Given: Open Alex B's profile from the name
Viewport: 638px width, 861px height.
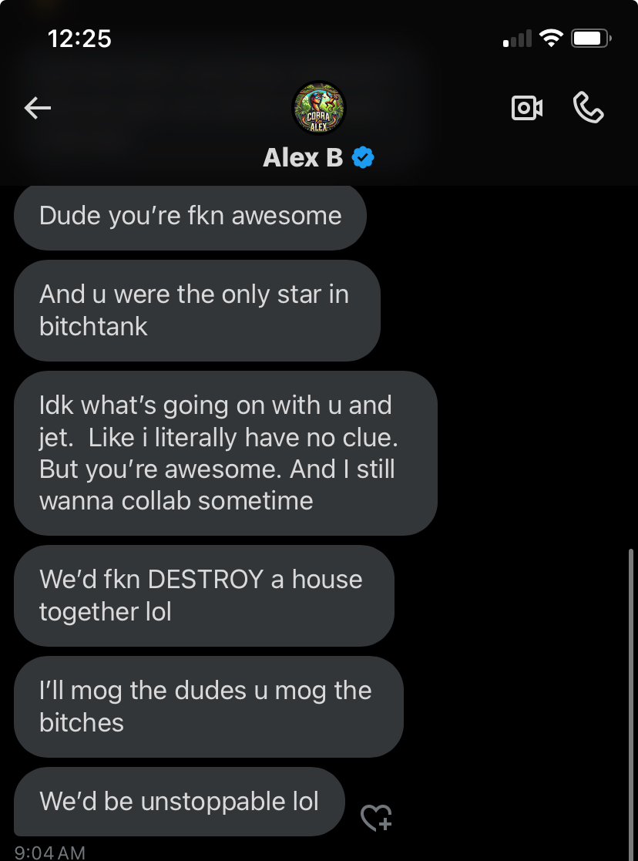Looking at the screenshot, I should tap(303, 157).
